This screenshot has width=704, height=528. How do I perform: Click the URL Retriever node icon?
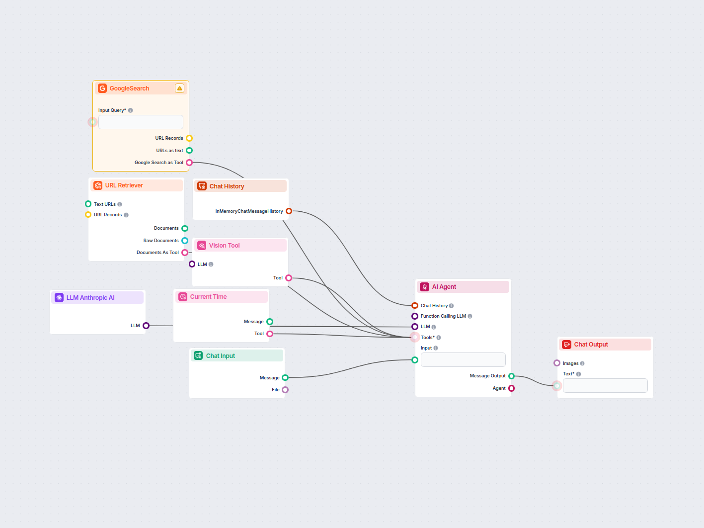(98, 185)
